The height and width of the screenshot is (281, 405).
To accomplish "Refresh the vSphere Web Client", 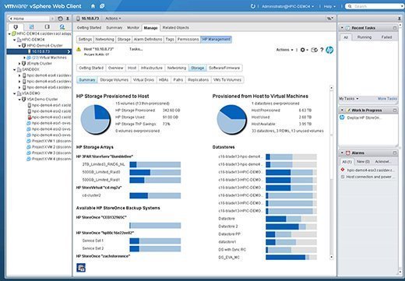I will tap(253, 6).
